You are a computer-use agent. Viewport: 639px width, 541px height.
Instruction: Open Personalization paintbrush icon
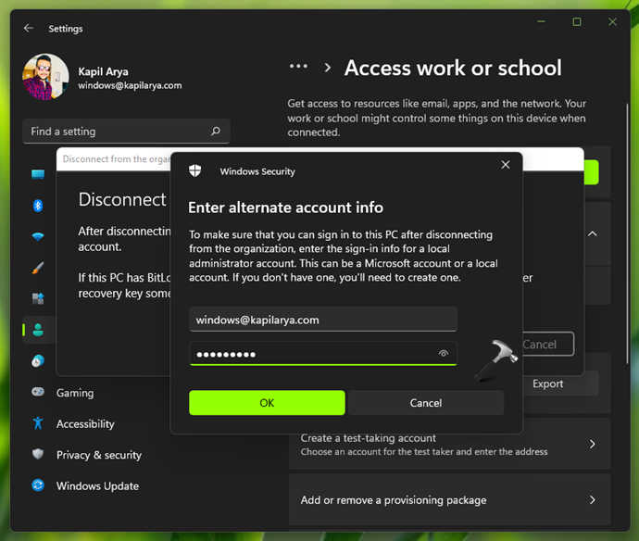click(x=38, y=269)
